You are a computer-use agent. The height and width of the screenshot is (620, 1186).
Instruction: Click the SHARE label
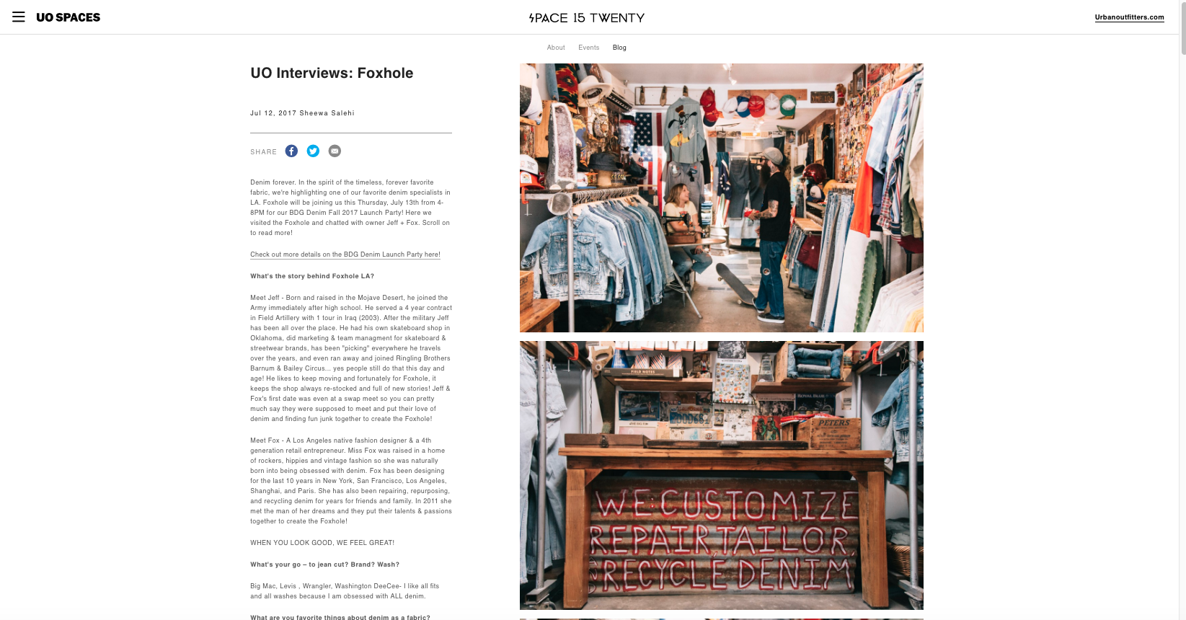263,152
